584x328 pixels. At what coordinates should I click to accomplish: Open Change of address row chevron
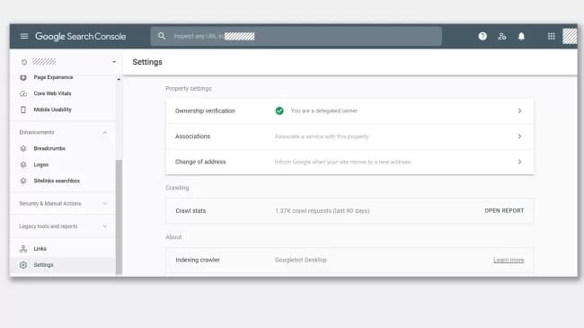coord(519,162)
